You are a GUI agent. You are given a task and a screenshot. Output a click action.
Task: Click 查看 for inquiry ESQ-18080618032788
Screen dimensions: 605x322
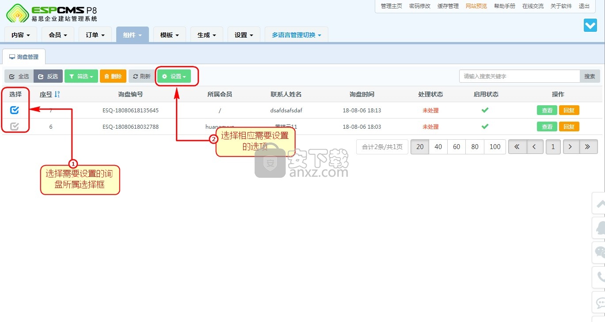[547, 127]
